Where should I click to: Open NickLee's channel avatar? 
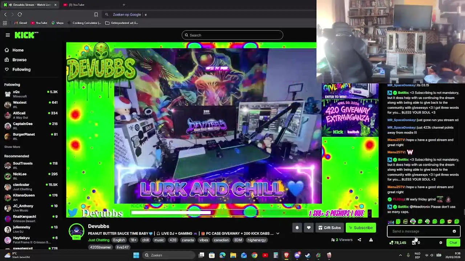point(8,176)
